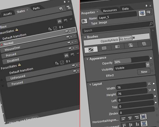Image resolution: width=159 pixels, height=127 pixels.
Task: Open Pressed state's transition dropdown arrow
Action: point(72,42)
